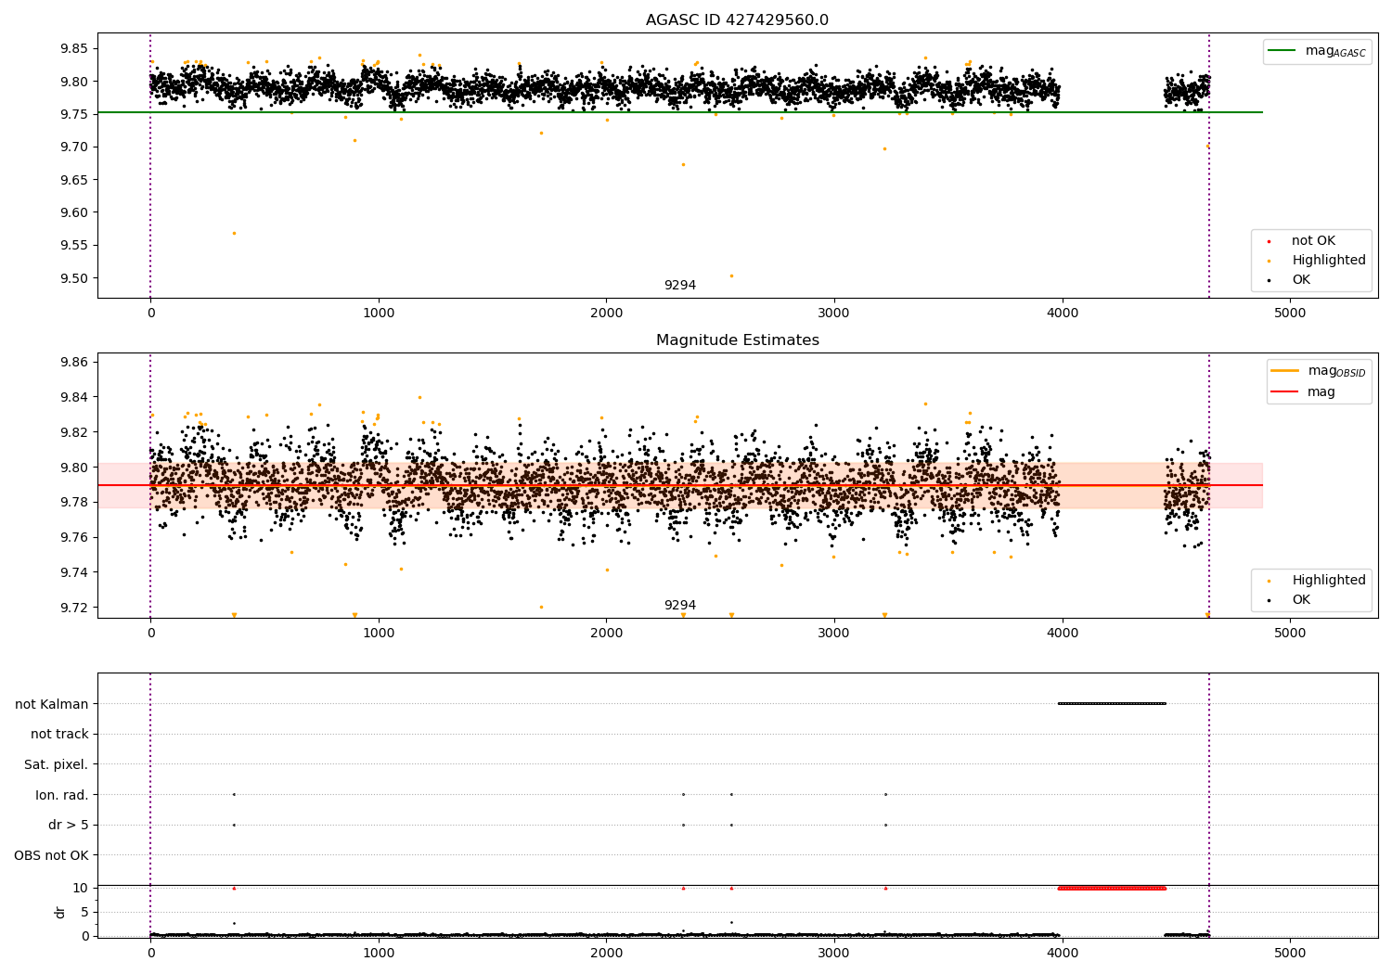This screenshot has width=1392, height=974.
Task: Click the '9294' annotation in Magnitude Estimates plot
Action: (680, 606)
